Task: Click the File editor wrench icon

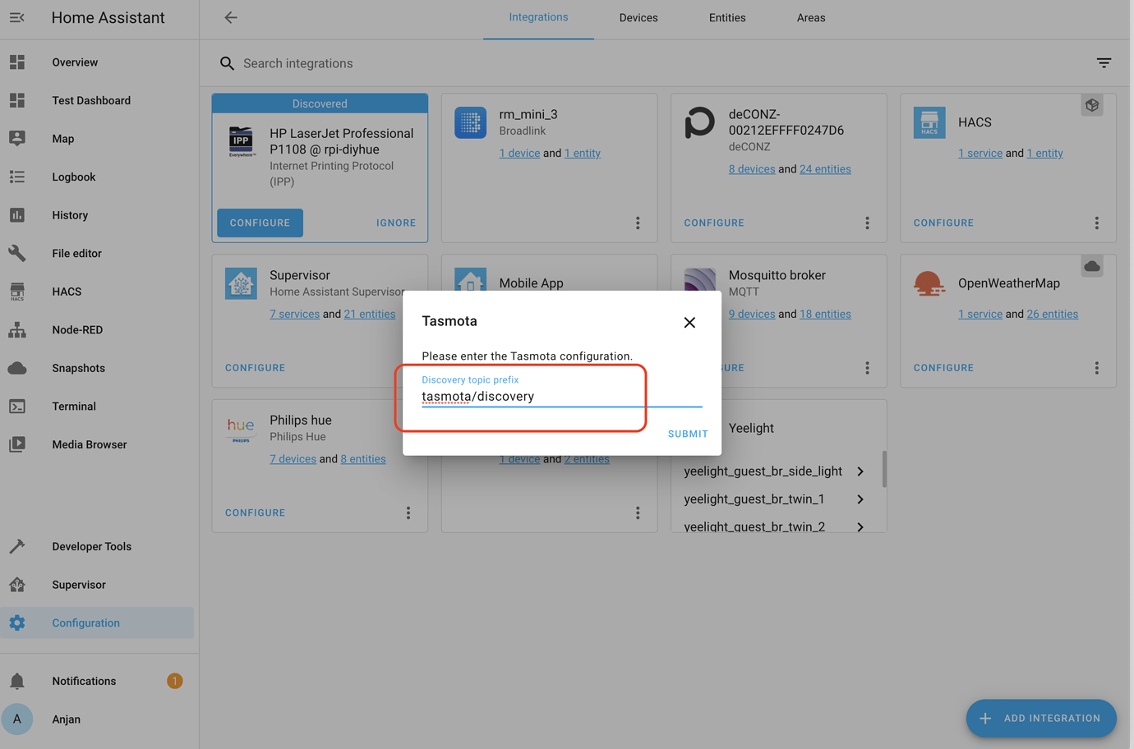Action: 17,253
